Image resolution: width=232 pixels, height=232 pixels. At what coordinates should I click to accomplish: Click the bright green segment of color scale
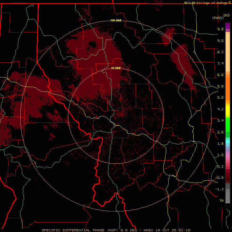tap(228, 125)
